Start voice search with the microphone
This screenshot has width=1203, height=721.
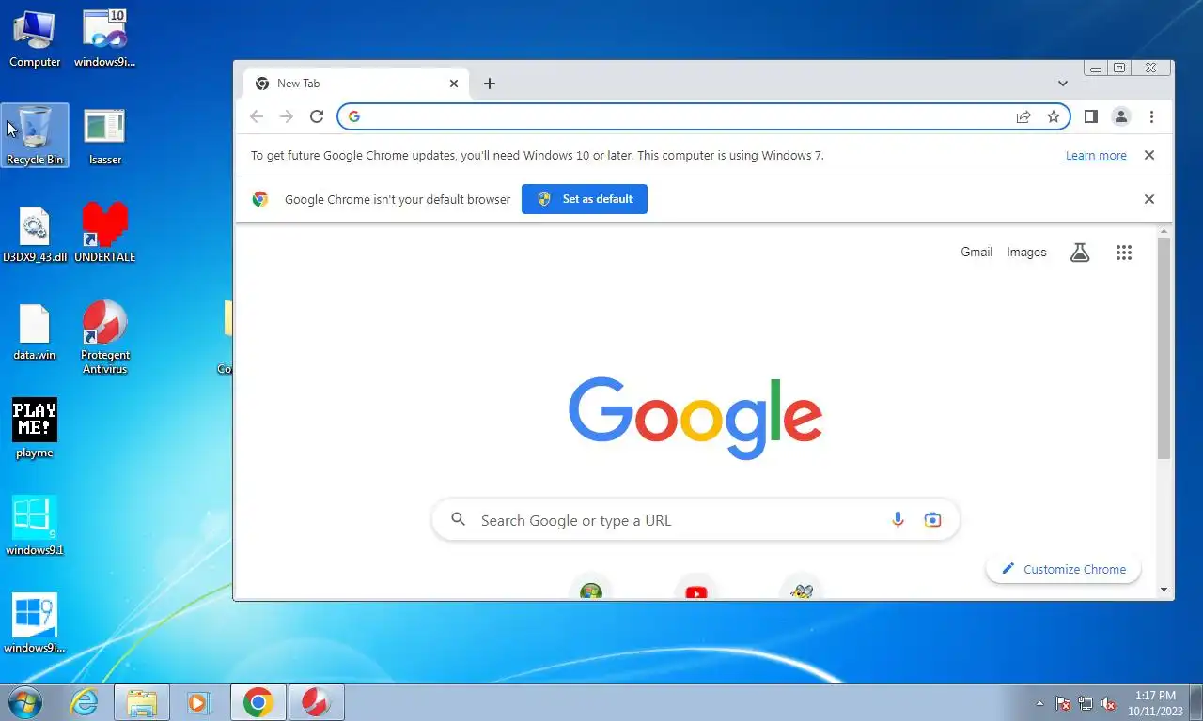tap(898, 520)
